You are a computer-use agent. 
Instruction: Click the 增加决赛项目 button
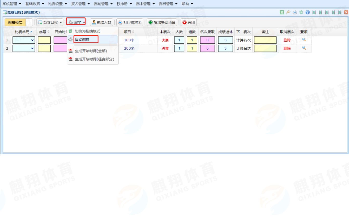[x=162, y=23]
